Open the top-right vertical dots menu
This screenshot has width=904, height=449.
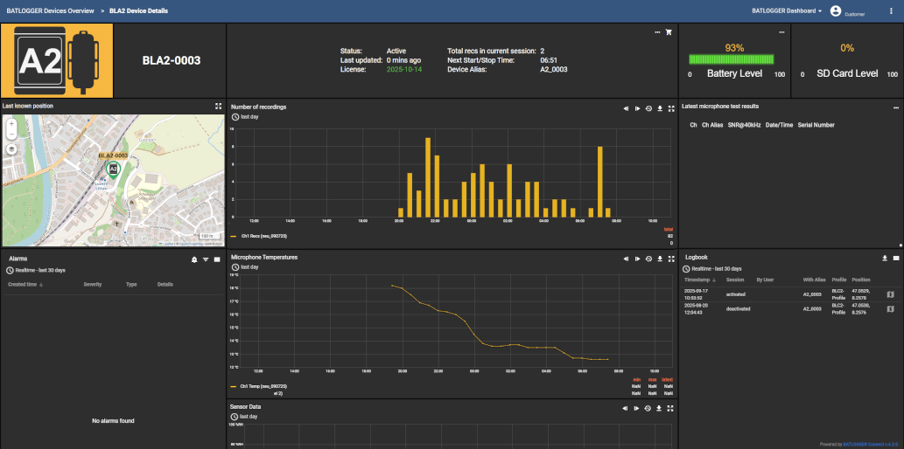click(x=891, y=11)
